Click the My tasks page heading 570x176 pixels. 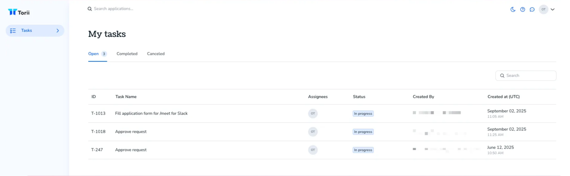pos(107,34)
